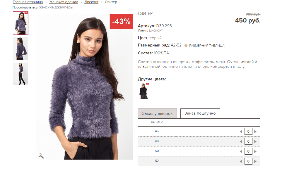
Task: Select the Заказ поштучно tab
Action: (x=200, y=113)
